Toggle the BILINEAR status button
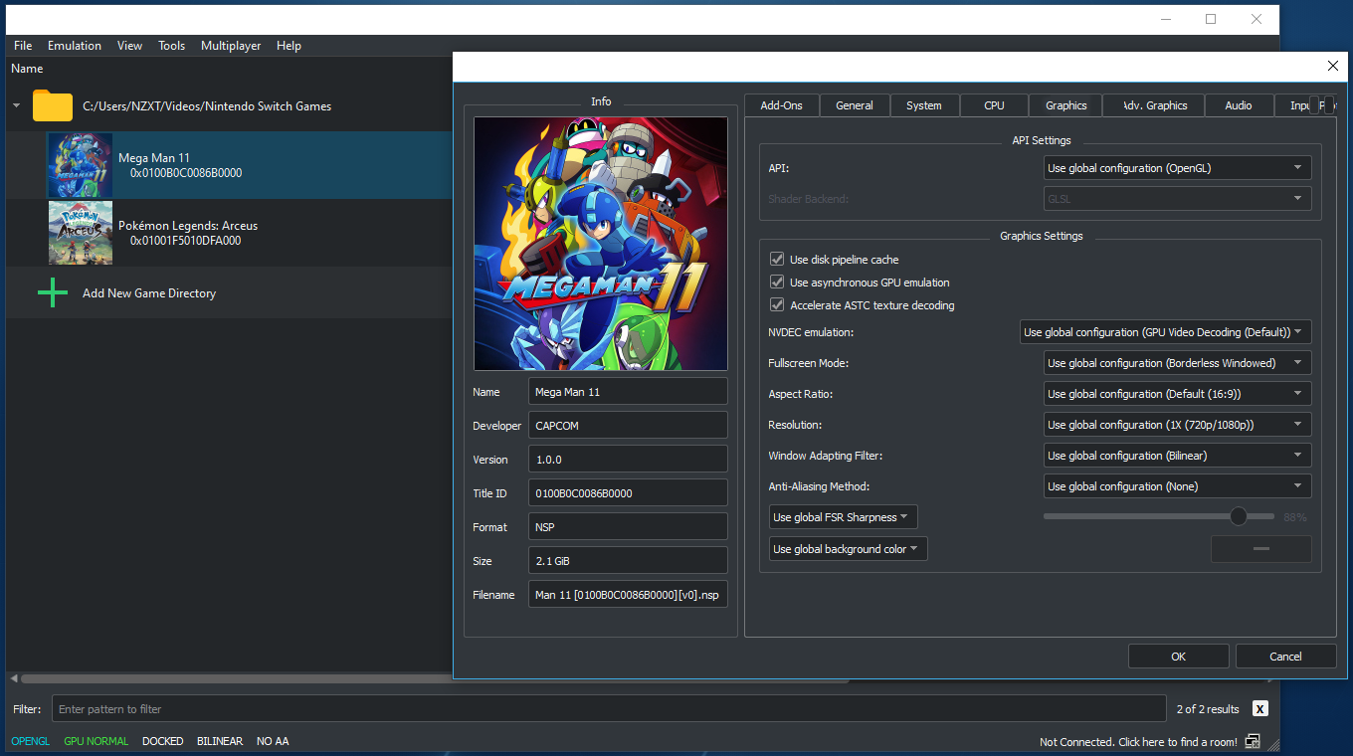1353x756 pixels. pos(219,741)
